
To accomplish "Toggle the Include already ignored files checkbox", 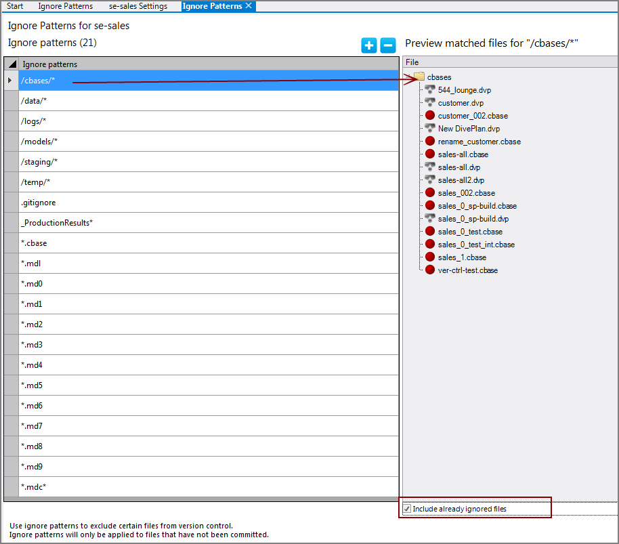I will (406, 507).
